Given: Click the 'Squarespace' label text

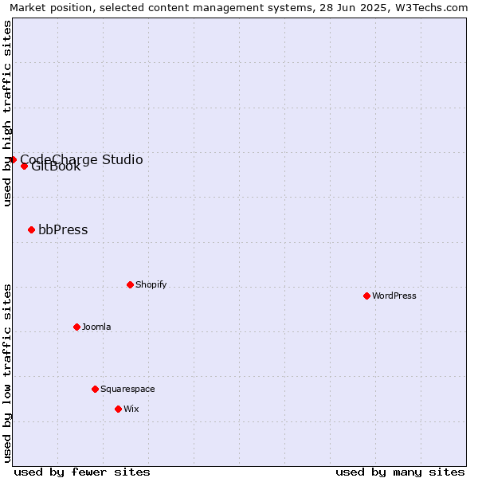Looking at the screenshot, I should pyautogui.click(x=127, y=390).
